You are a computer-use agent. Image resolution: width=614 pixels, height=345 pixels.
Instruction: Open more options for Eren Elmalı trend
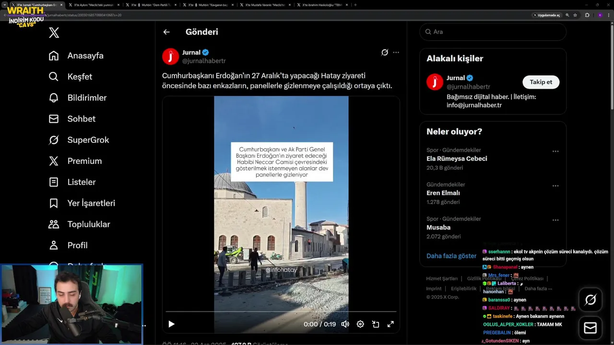click(x=555, y=185)
